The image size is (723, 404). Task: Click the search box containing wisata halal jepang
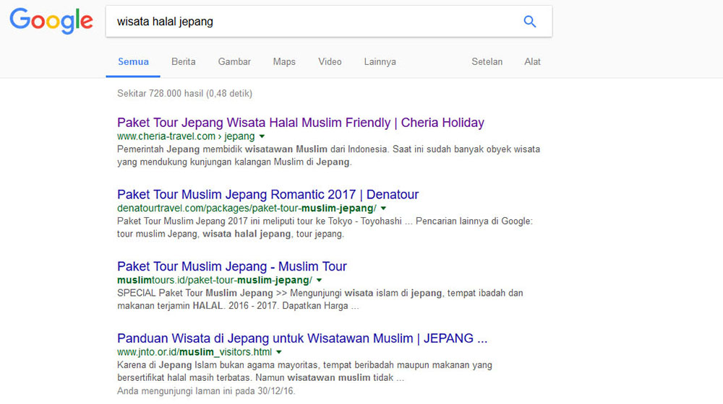pyautogui.click(x=311, y=22)
